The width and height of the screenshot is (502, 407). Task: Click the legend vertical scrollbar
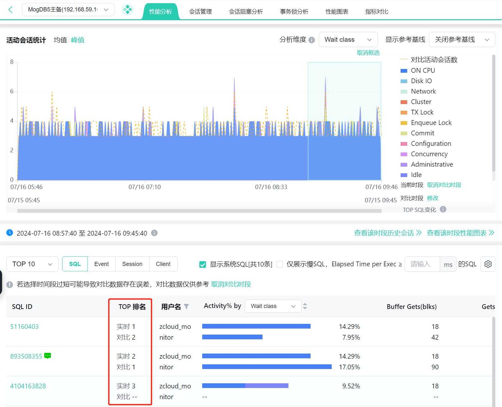tap(493, 113)
